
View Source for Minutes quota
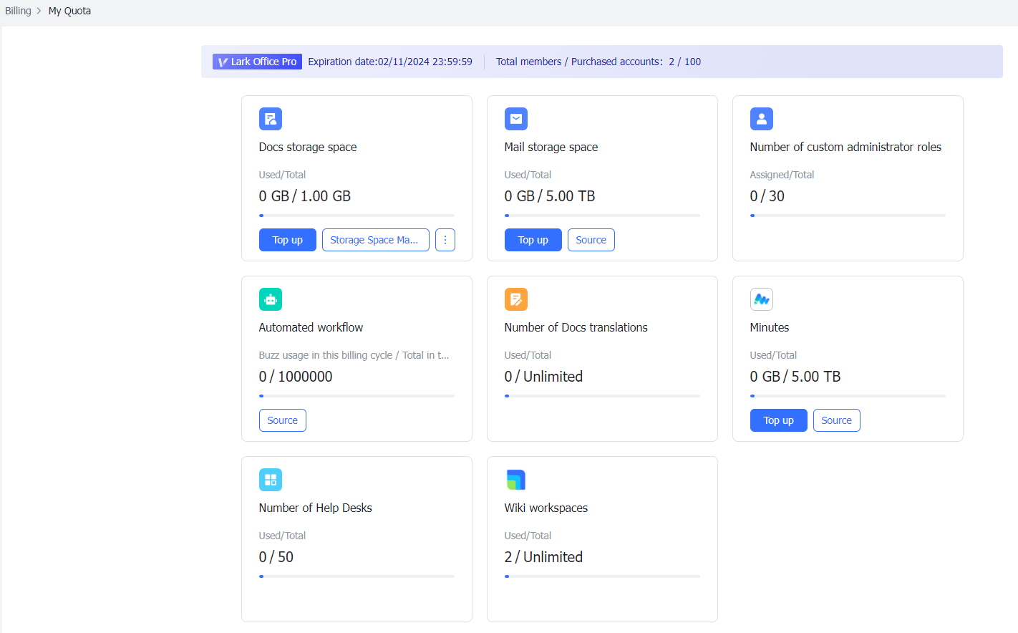click(x=837, y=420)
